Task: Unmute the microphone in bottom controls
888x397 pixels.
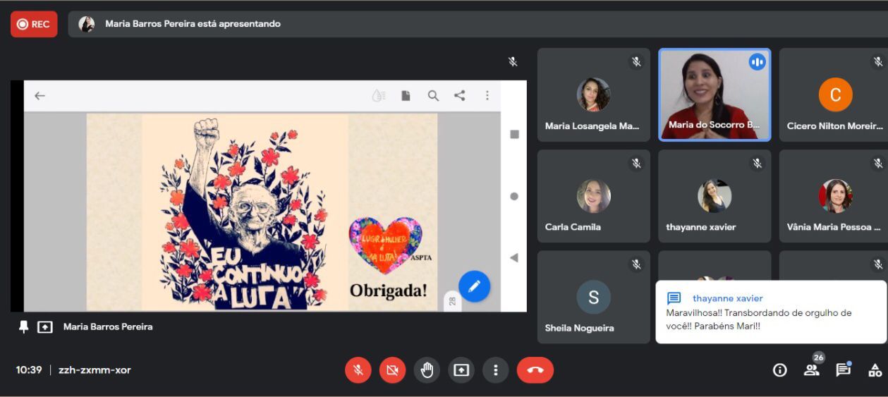Action: tap(358, 370)
